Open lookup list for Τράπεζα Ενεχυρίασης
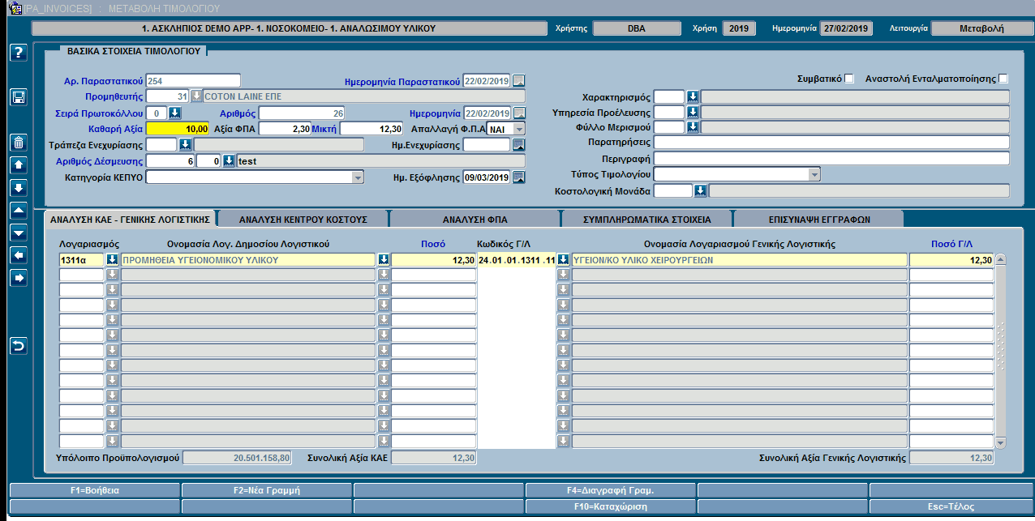The width and height of the screenshot is (1035, 521). coord(185,145)
